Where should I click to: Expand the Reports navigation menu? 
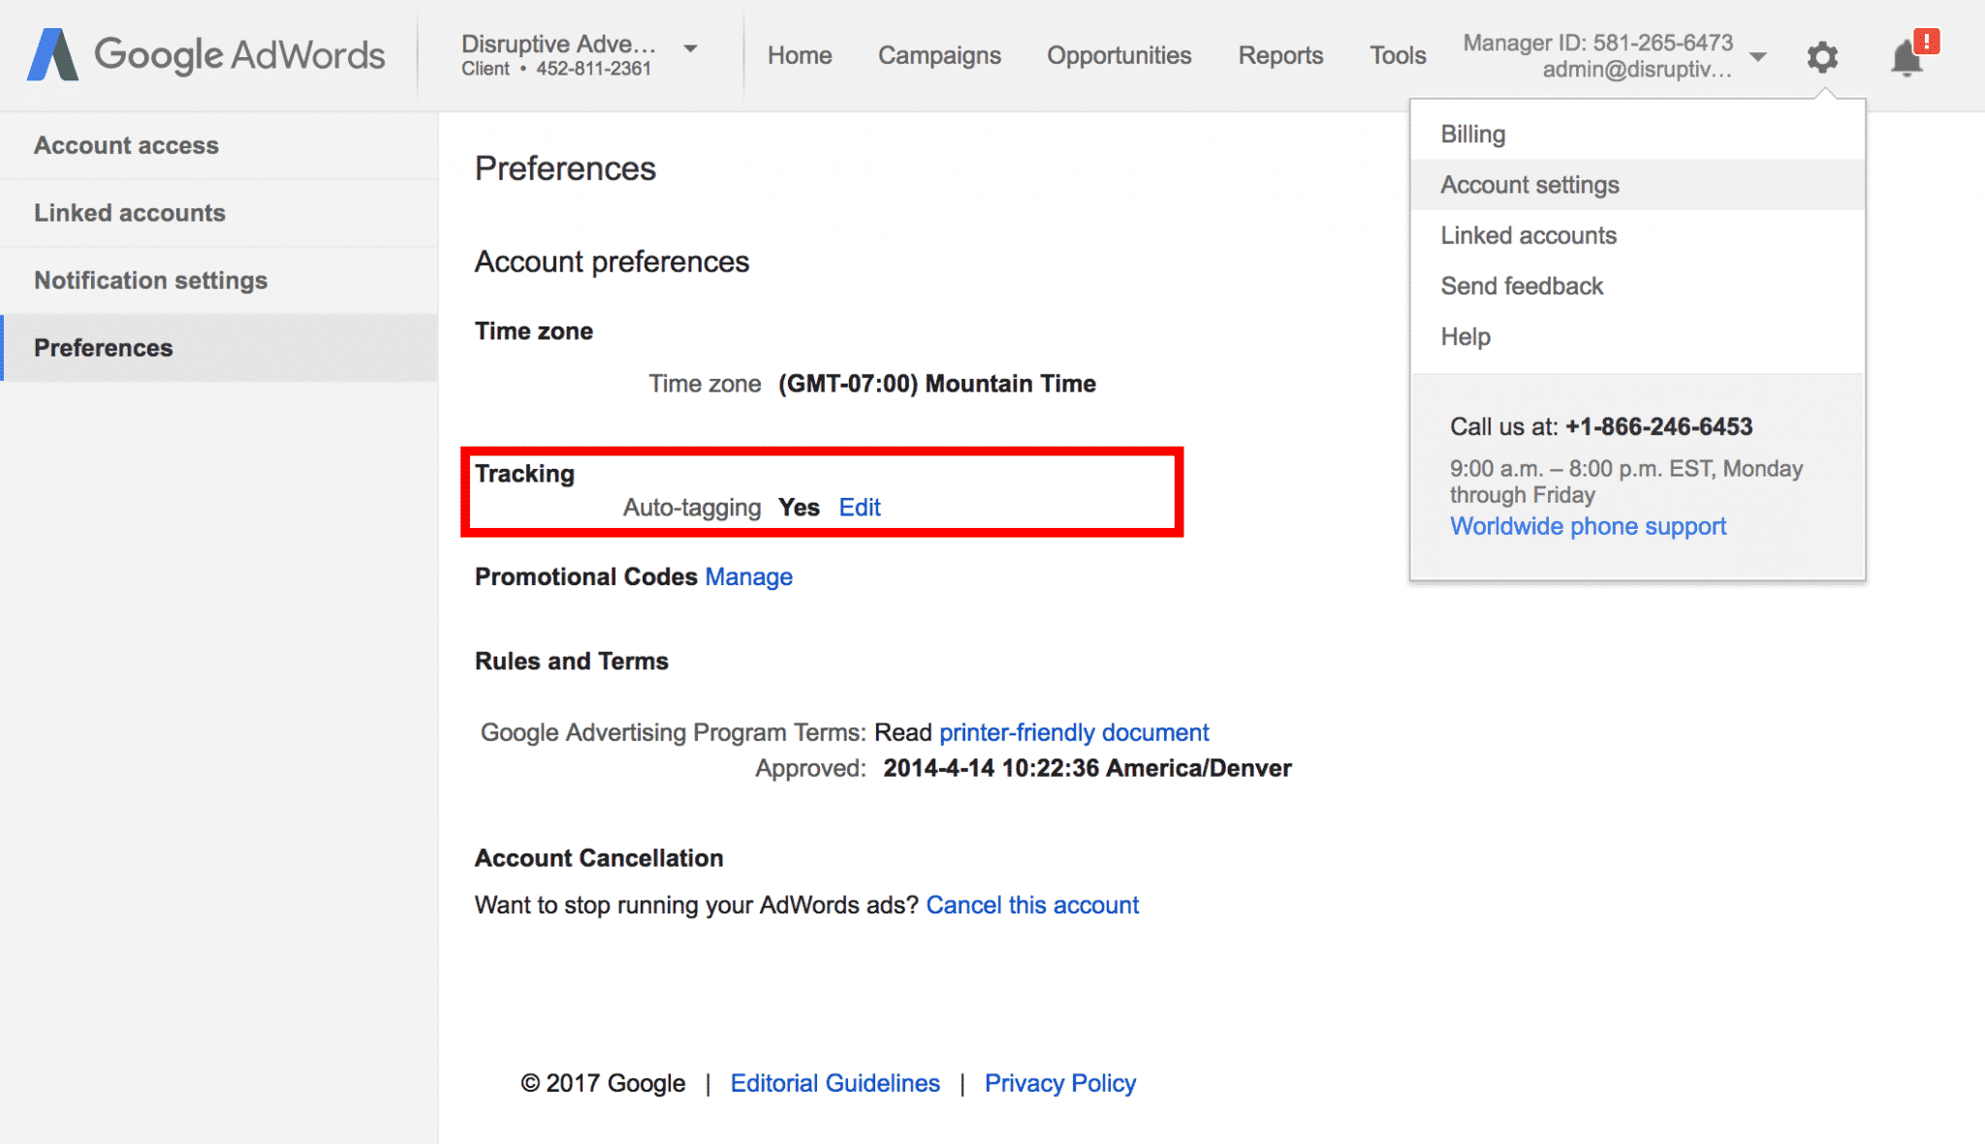(x=1276, y=56)
